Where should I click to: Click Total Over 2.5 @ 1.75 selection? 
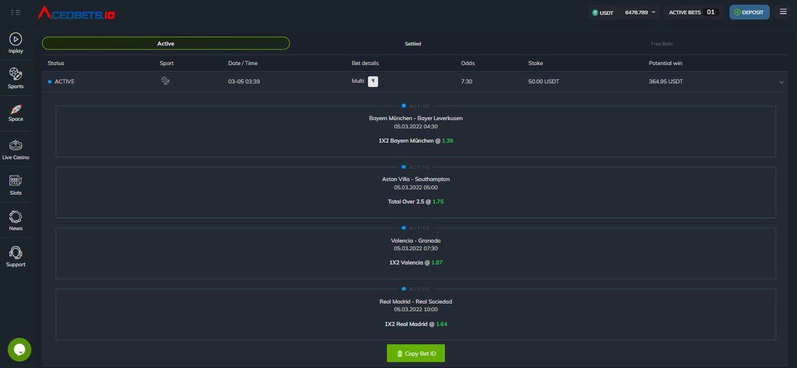[x=416, y=201]
